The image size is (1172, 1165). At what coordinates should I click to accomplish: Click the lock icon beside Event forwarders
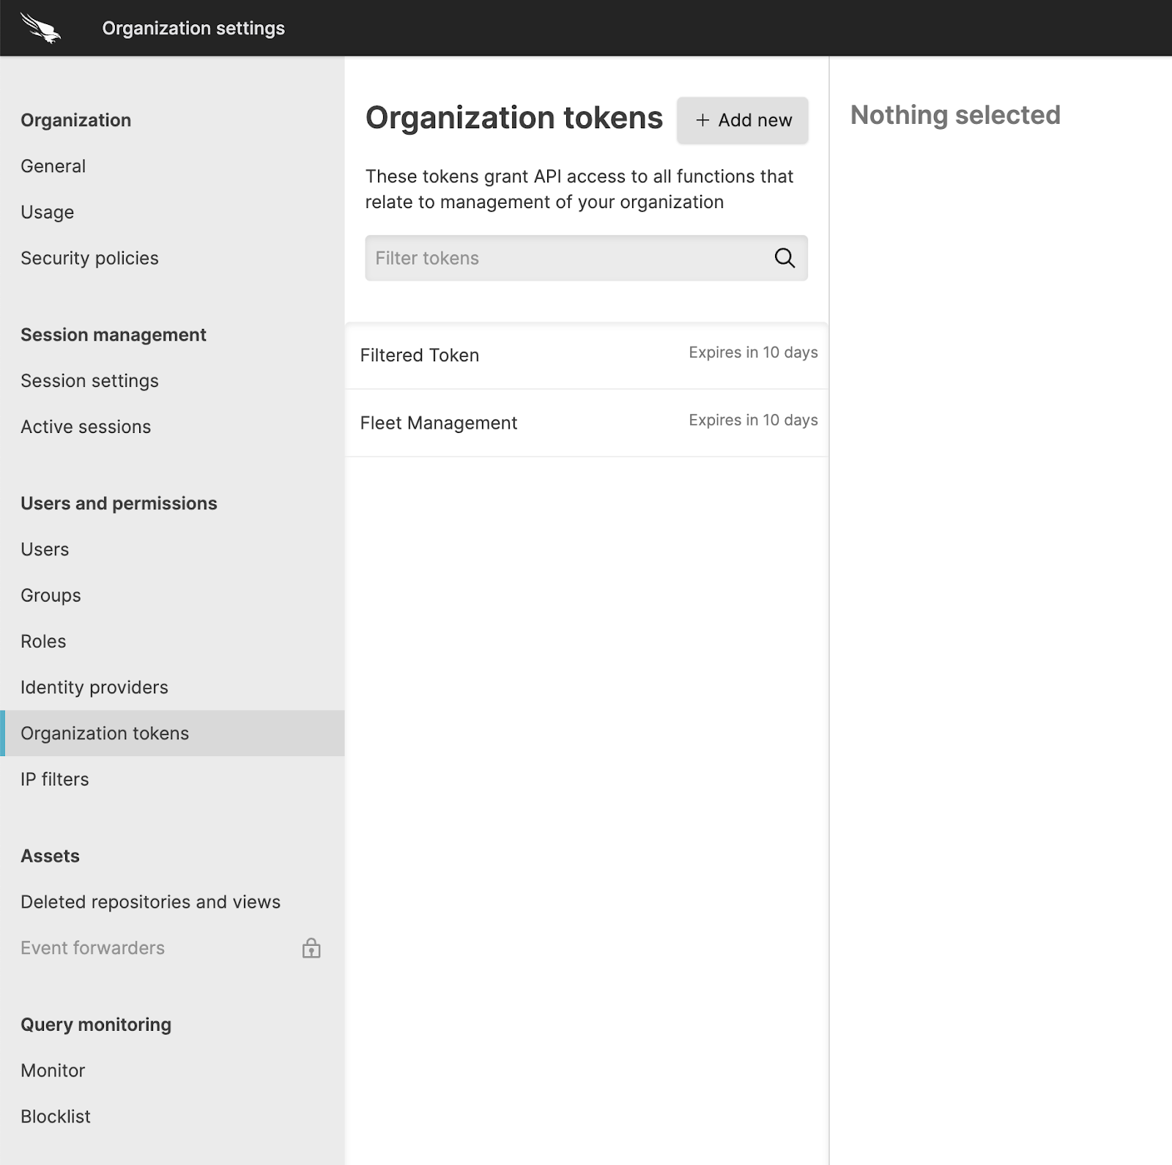pyautogui.click(x=311, y=948)
